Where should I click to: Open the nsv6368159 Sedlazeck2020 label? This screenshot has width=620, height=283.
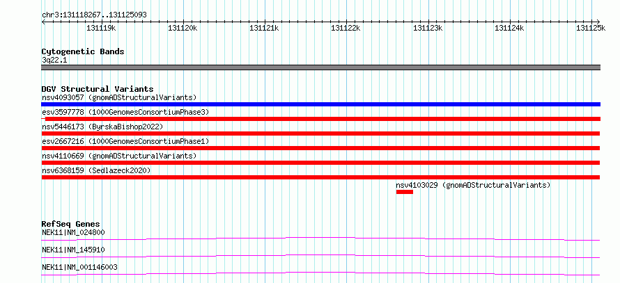pyautogui.click(x=96, y=170)
